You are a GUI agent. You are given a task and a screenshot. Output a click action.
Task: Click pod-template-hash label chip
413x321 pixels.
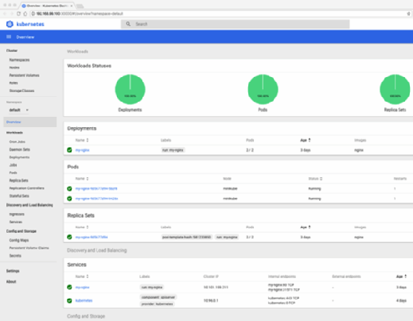click(187, 237)
